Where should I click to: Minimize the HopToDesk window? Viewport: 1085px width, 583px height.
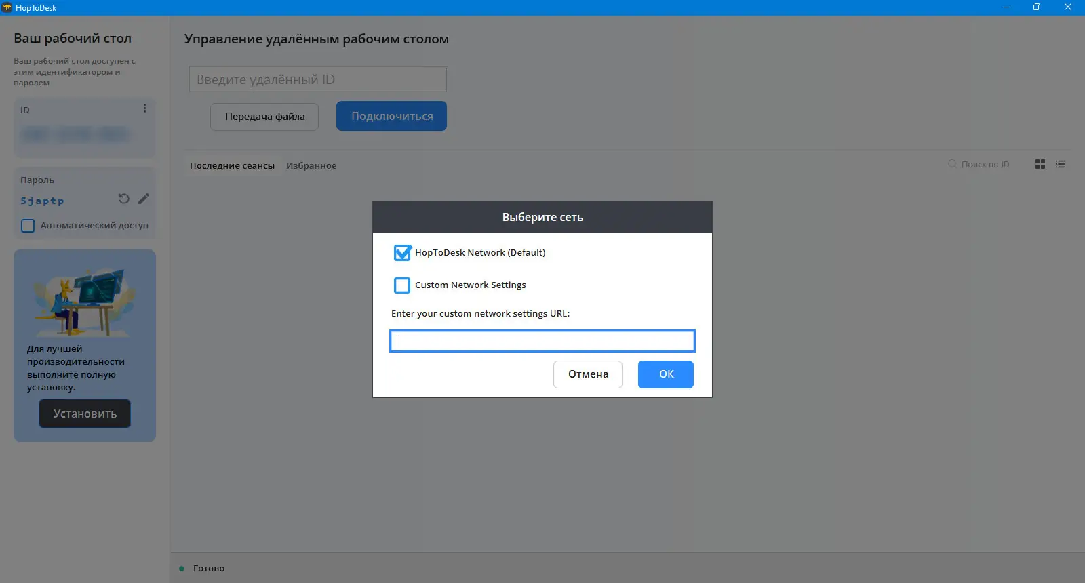click(1006, 7)
